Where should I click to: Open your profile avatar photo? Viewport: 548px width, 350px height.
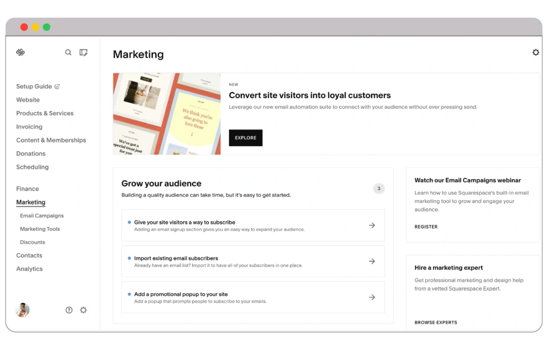[x=22, y=310]
